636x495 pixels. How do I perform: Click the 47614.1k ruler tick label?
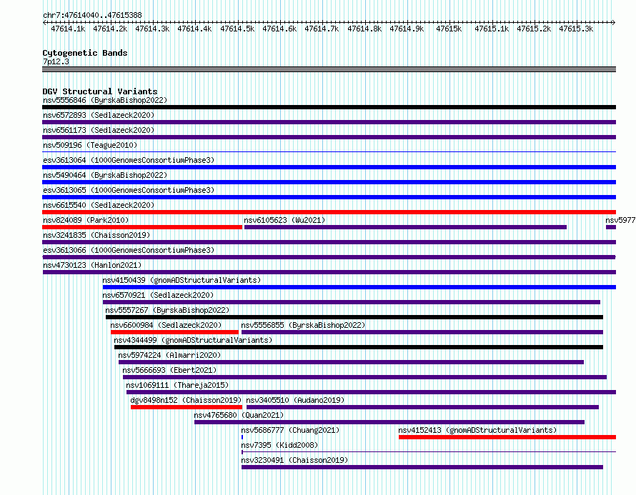(68, 29)
